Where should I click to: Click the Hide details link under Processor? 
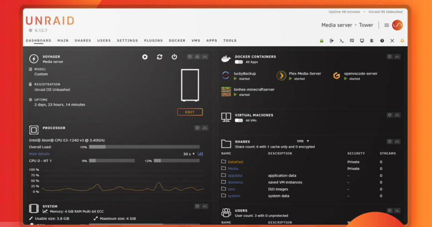[x=39, y=154]
